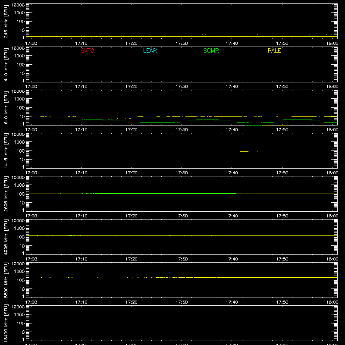Click 17:00 time label below 4995 MHz panel
Viewport: 345px width, 345px height.
31,259
